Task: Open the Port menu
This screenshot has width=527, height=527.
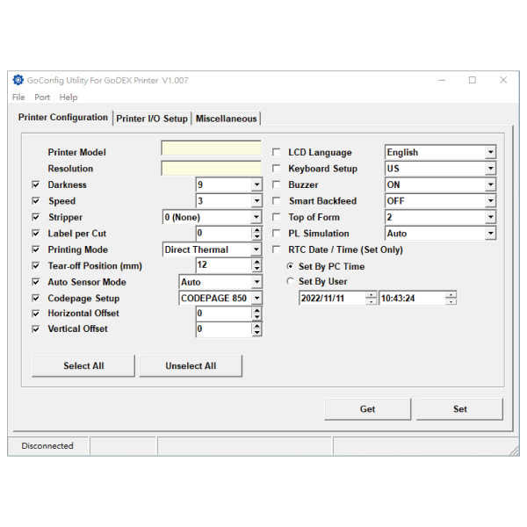Action: click(x=42, y=97)
